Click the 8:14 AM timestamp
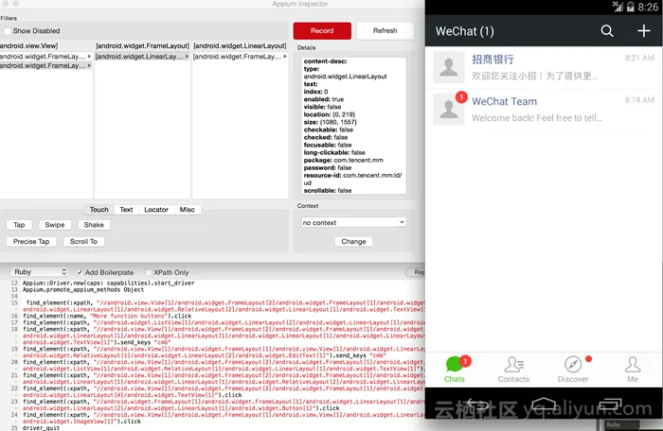This screenshot has width=663, height=431. 639,100
